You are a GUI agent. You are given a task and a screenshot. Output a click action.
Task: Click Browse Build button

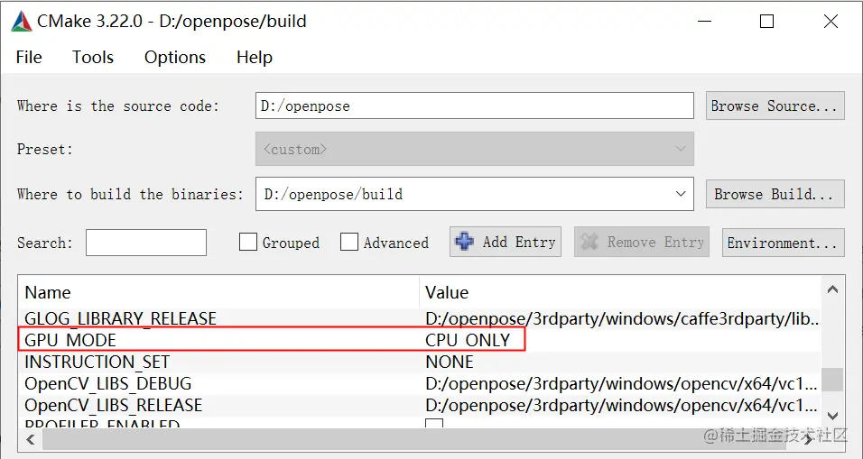[775, 194]
